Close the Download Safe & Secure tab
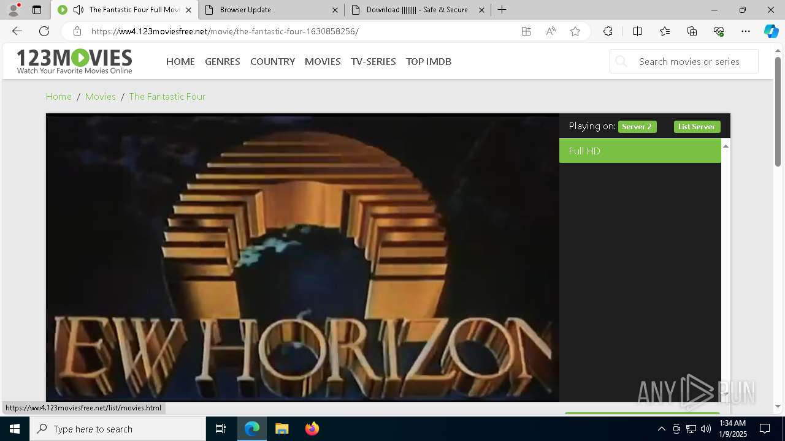The width and height of the screenshot is (785, 441). pos(481,10)
